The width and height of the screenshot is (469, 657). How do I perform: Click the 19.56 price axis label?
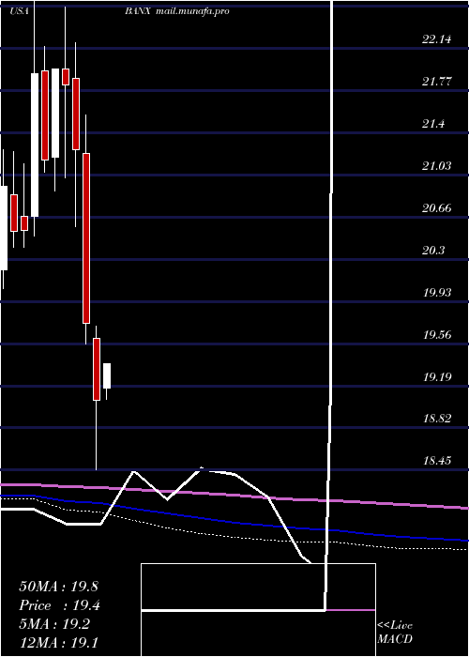point(437,334)
